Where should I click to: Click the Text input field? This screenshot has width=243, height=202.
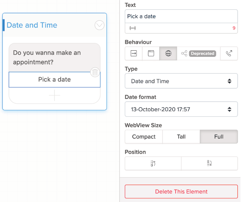pyautogui.click(x=181, y=17)
